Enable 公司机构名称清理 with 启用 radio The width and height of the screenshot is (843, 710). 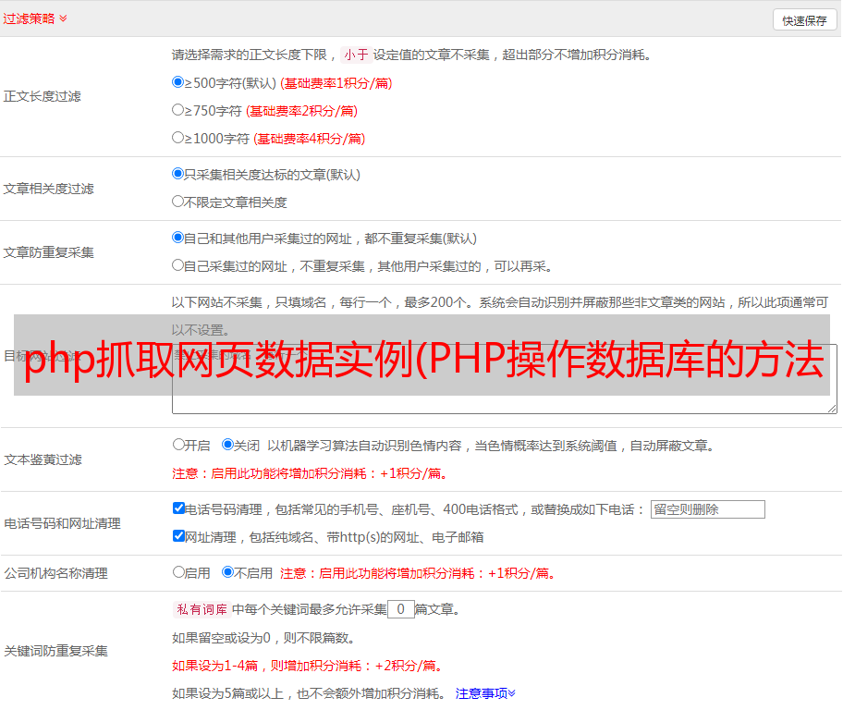click(x=178, y=572)
